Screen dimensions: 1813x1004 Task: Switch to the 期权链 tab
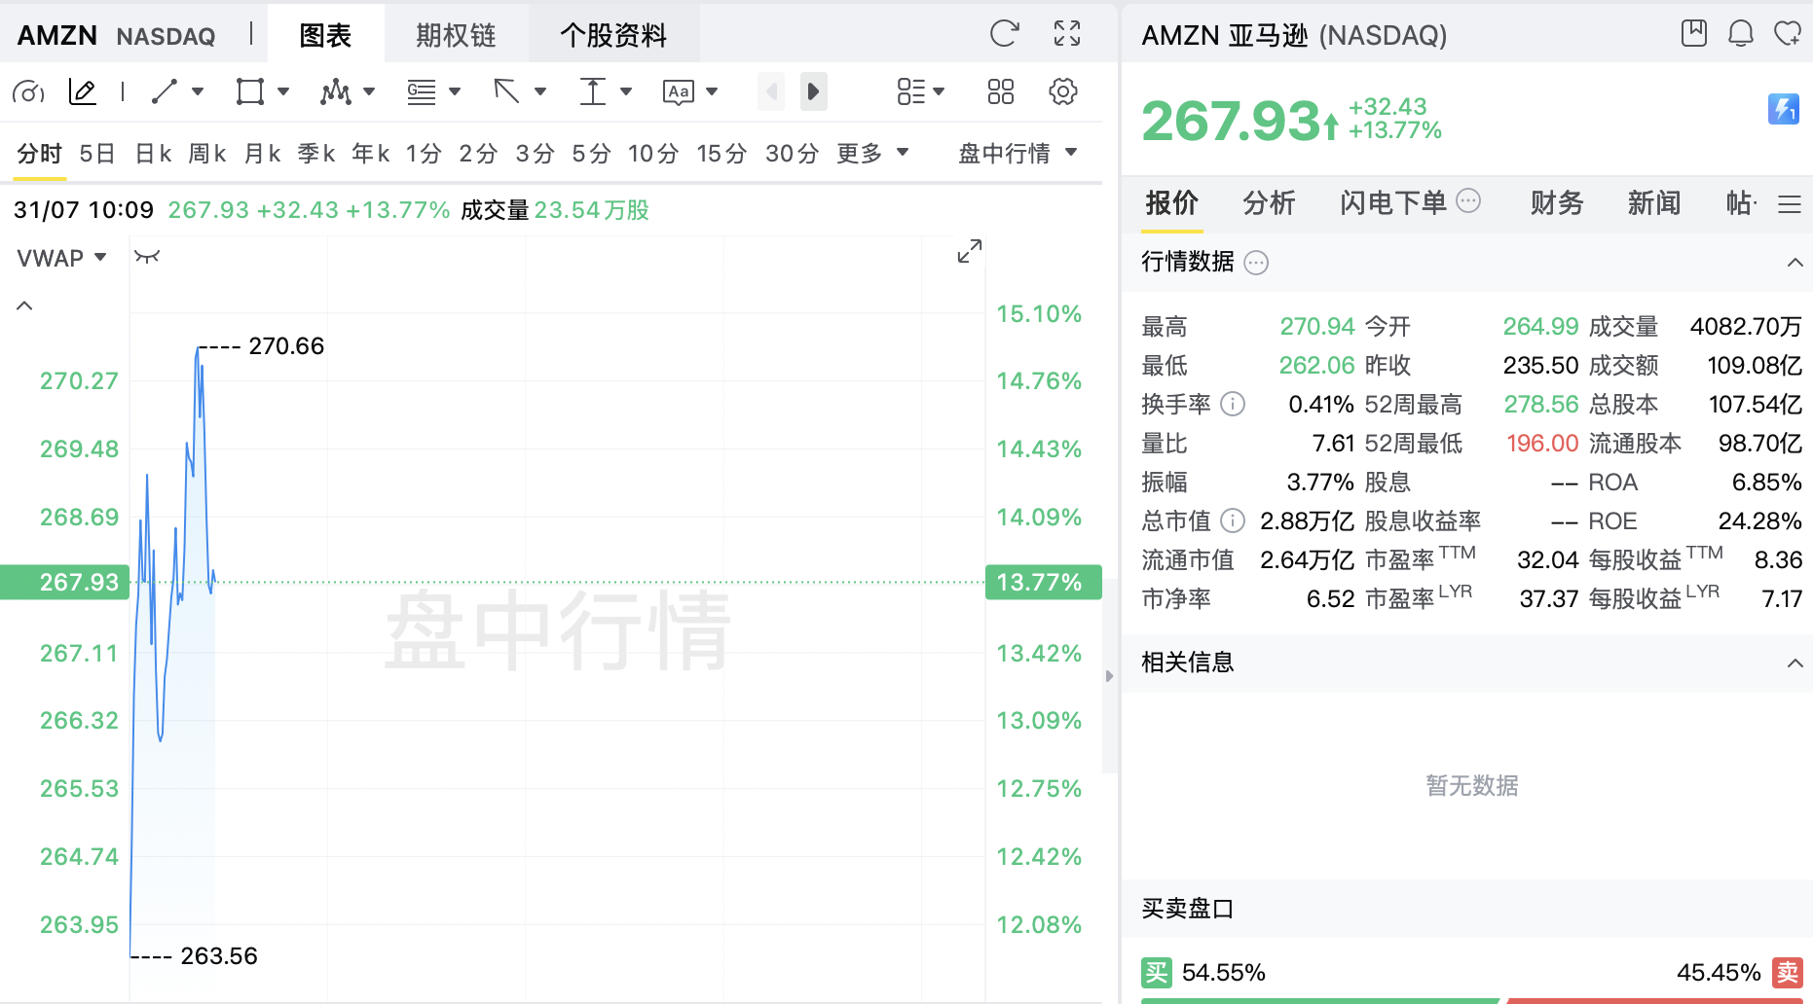[x=456, y=35]
